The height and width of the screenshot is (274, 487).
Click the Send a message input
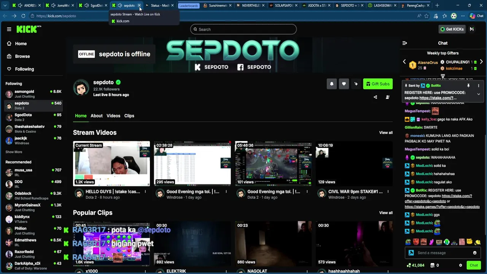click(x=442, y=253)
